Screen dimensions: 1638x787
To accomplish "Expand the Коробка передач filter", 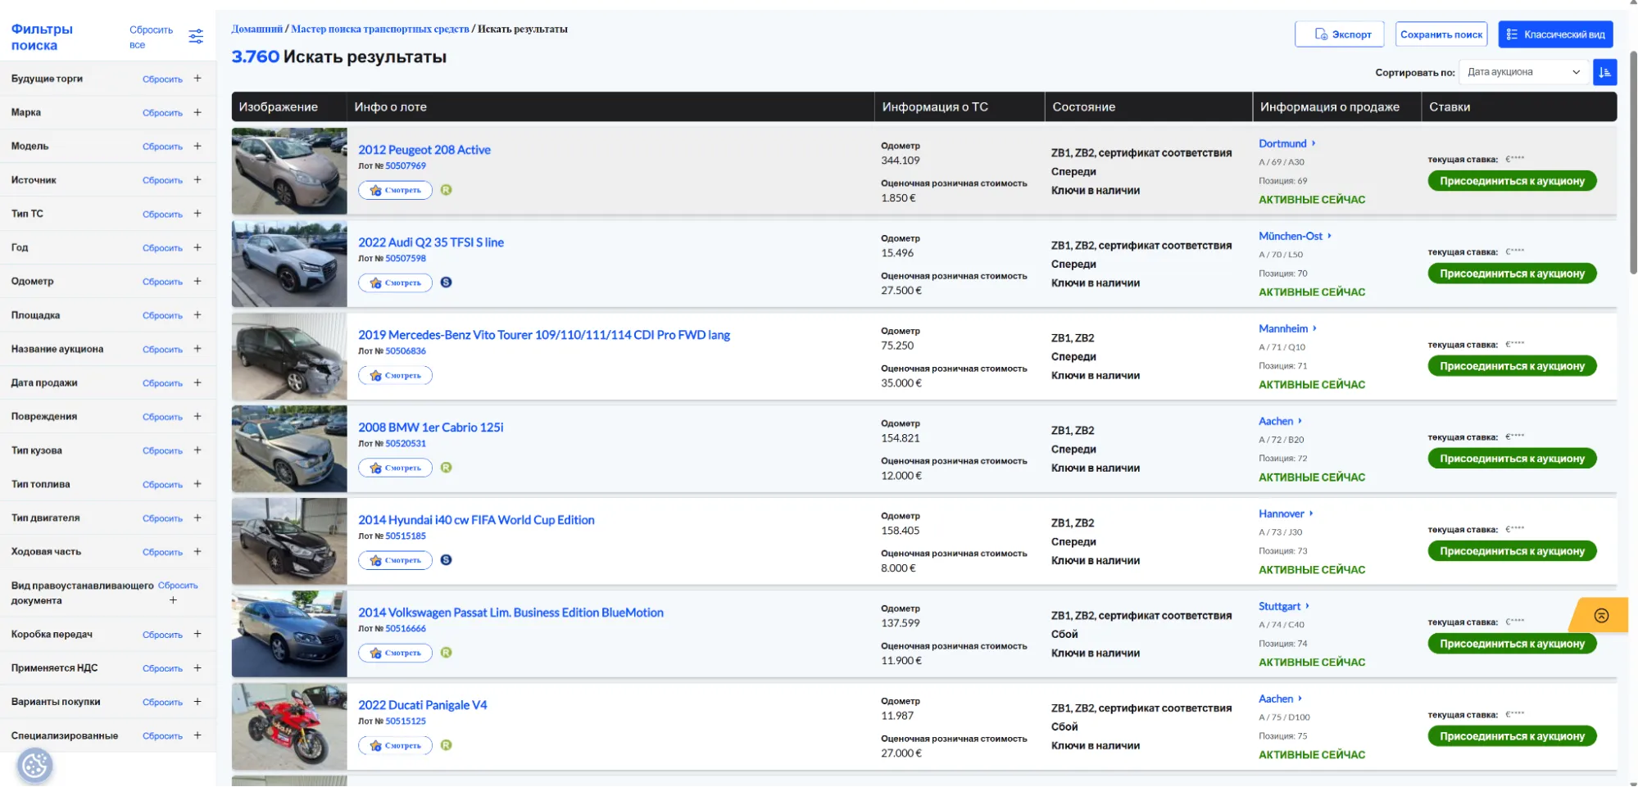I will 197,634.
